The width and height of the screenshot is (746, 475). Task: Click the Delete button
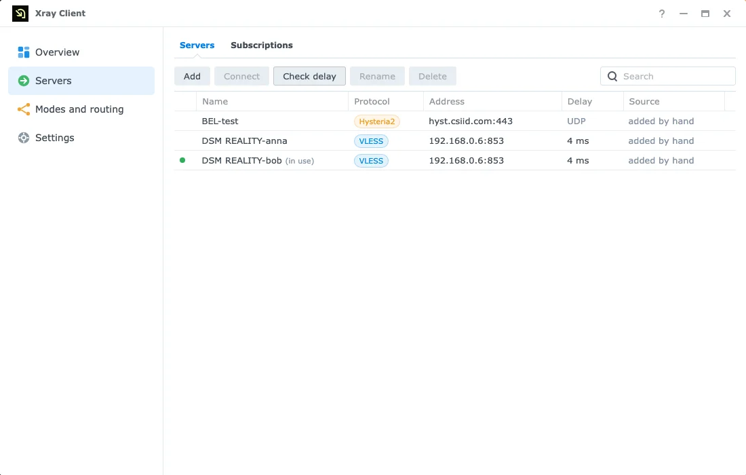433,76
